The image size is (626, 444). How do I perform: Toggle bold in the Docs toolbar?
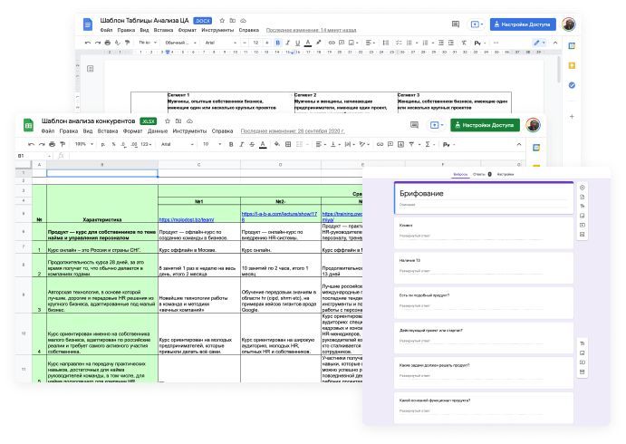click(x=277, y=43)
